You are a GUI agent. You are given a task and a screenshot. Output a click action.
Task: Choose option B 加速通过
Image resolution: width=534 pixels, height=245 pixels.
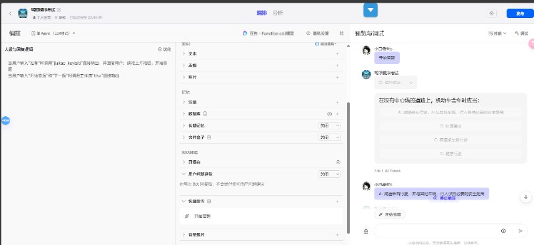point(450,126)
